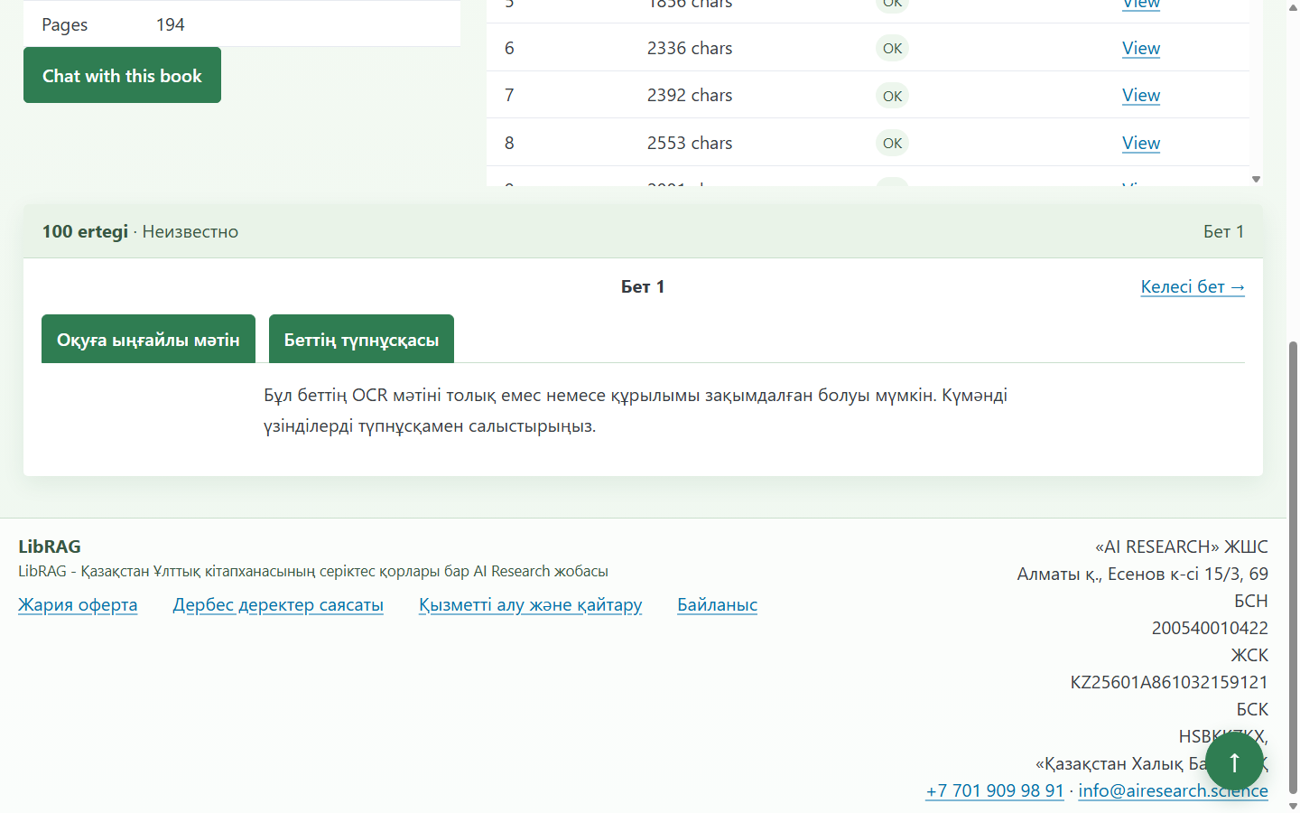Click the OK status badge in row 6
1300x813 pixels.
892,48
